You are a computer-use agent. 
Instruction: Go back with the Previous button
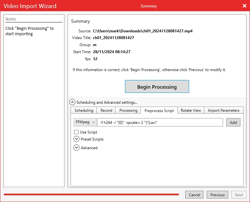click(217, 195)
